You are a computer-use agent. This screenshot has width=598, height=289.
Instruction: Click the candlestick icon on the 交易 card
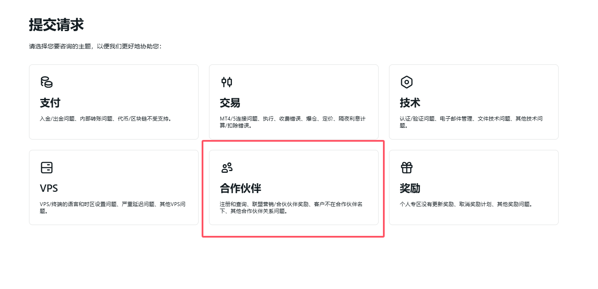226,82
